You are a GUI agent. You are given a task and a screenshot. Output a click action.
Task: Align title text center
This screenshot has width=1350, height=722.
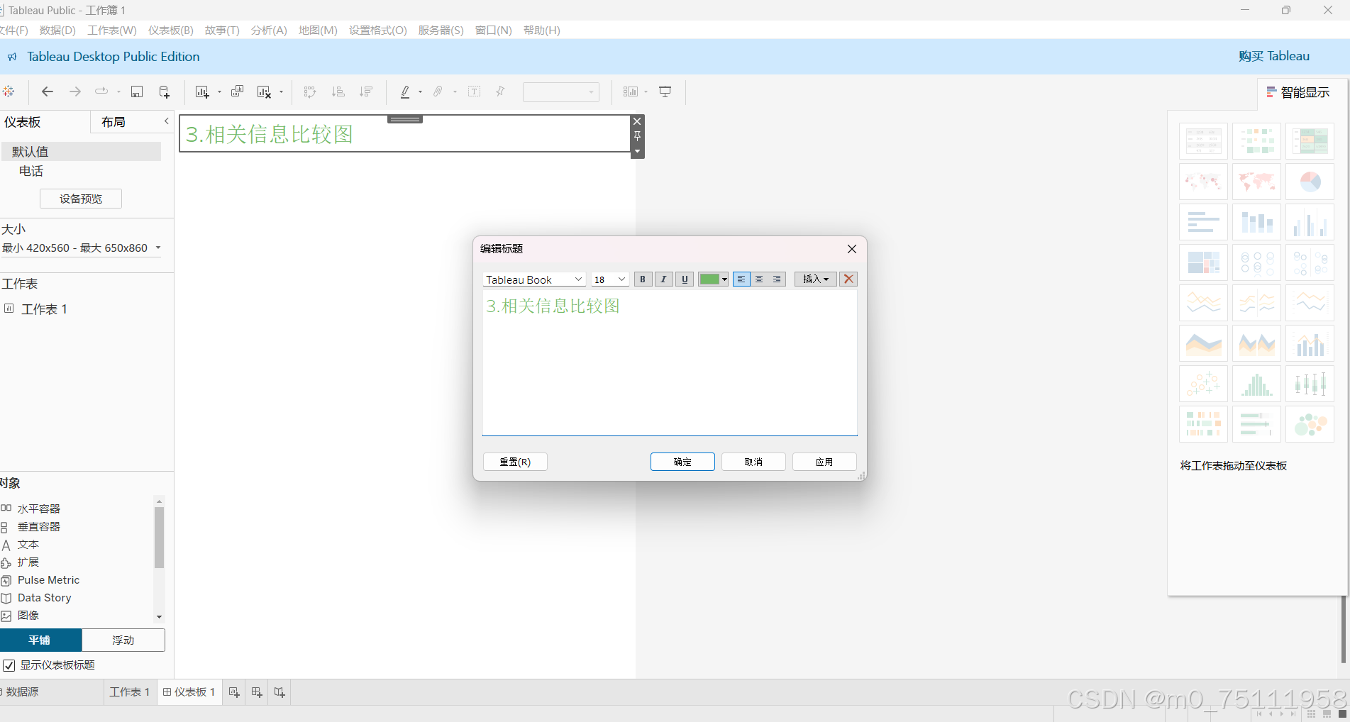759,279
